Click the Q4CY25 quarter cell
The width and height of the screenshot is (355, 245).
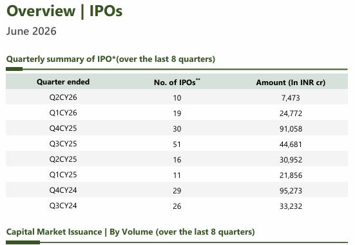click(63, 128)
